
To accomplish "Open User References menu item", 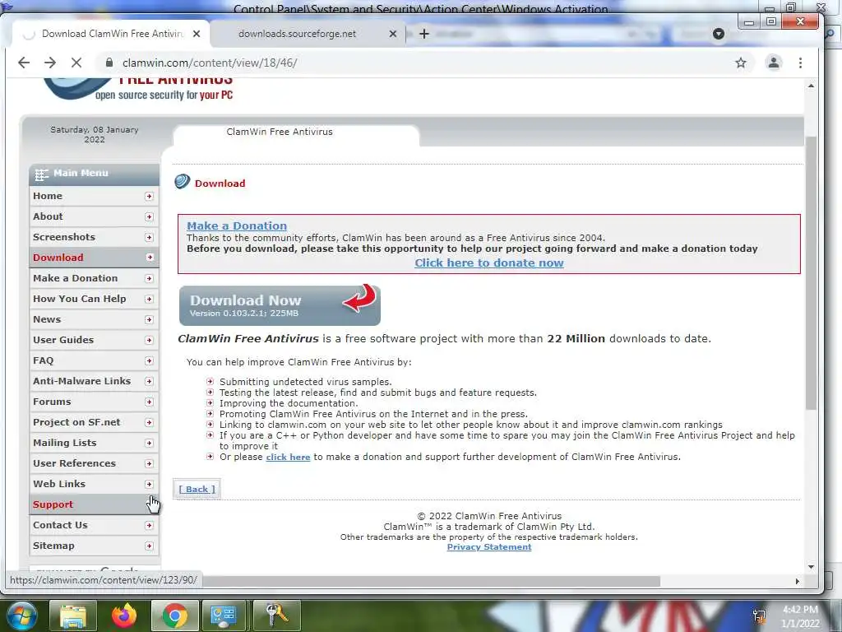I will [94, 463].
